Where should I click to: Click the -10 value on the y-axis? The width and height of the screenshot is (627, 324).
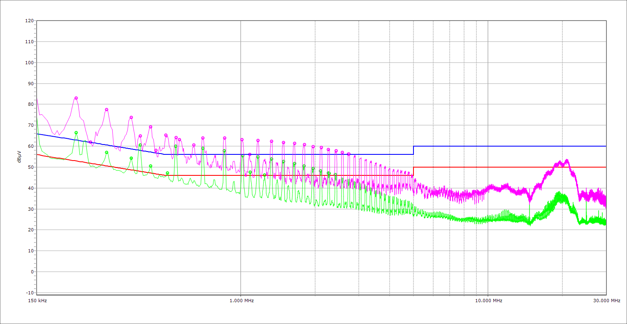pyautogui.click(x=29, y=293)
